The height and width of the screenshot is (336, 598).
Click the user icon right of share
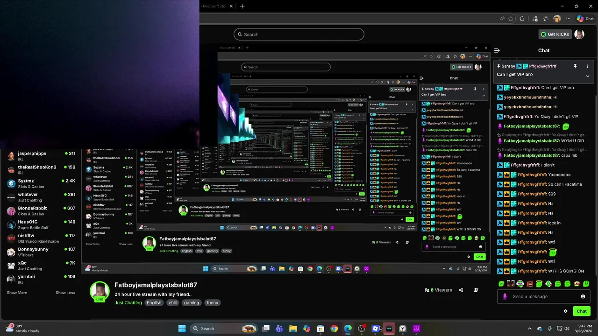tap(476, 290)
